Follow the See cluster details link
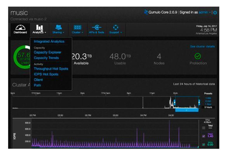Screen dimensions: 228x156 202,46
